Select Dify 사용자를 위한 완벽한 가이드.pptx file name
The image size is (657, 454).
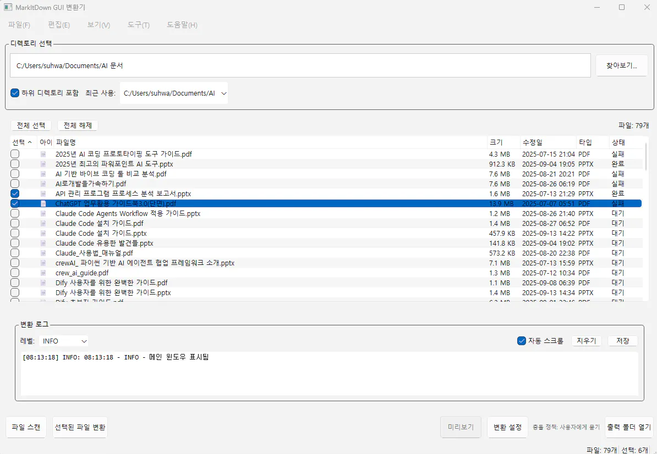coord(113,293)
